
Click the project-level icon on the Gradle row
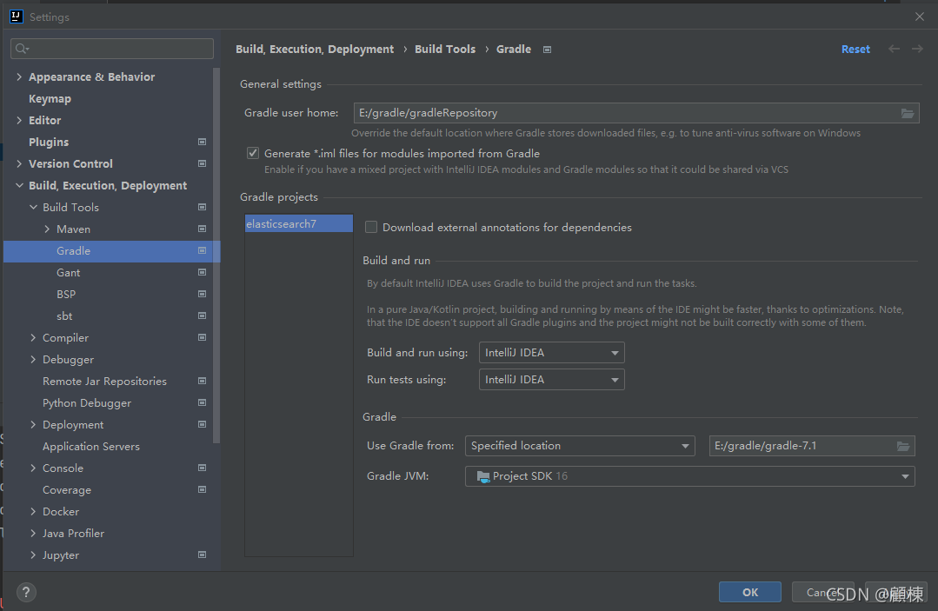[203, 250]
